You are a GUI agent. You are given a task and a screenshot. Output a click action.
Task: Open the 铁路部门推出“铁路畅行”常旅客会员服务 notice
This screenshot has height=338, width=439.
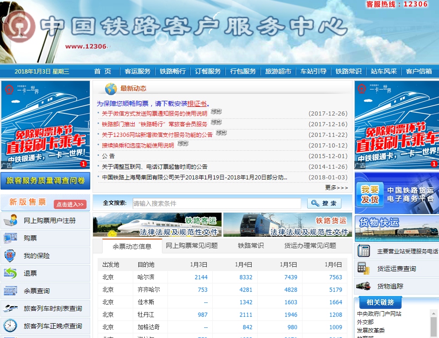click(155, 124)
